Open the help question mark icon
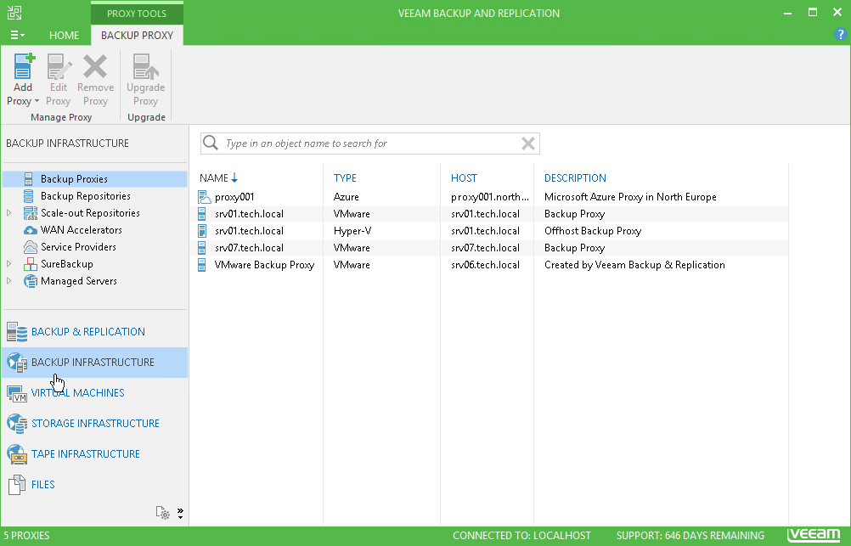 pos(840,34)
